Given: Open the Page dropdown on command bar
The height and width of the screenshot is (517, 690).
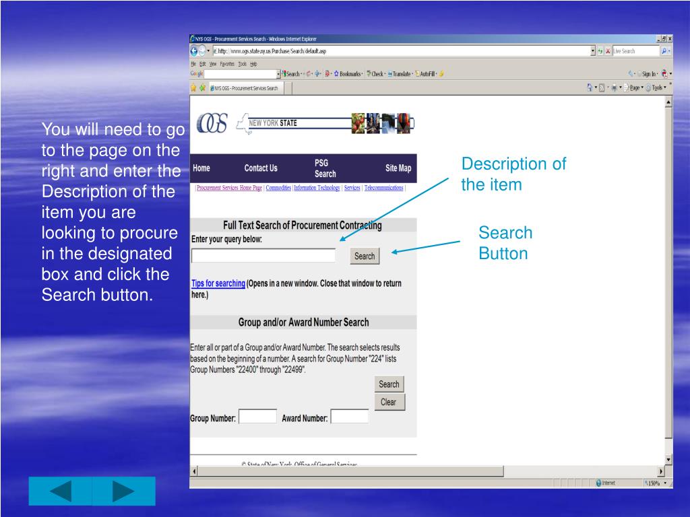Looking at the screenshot, I should coord(633,88).
